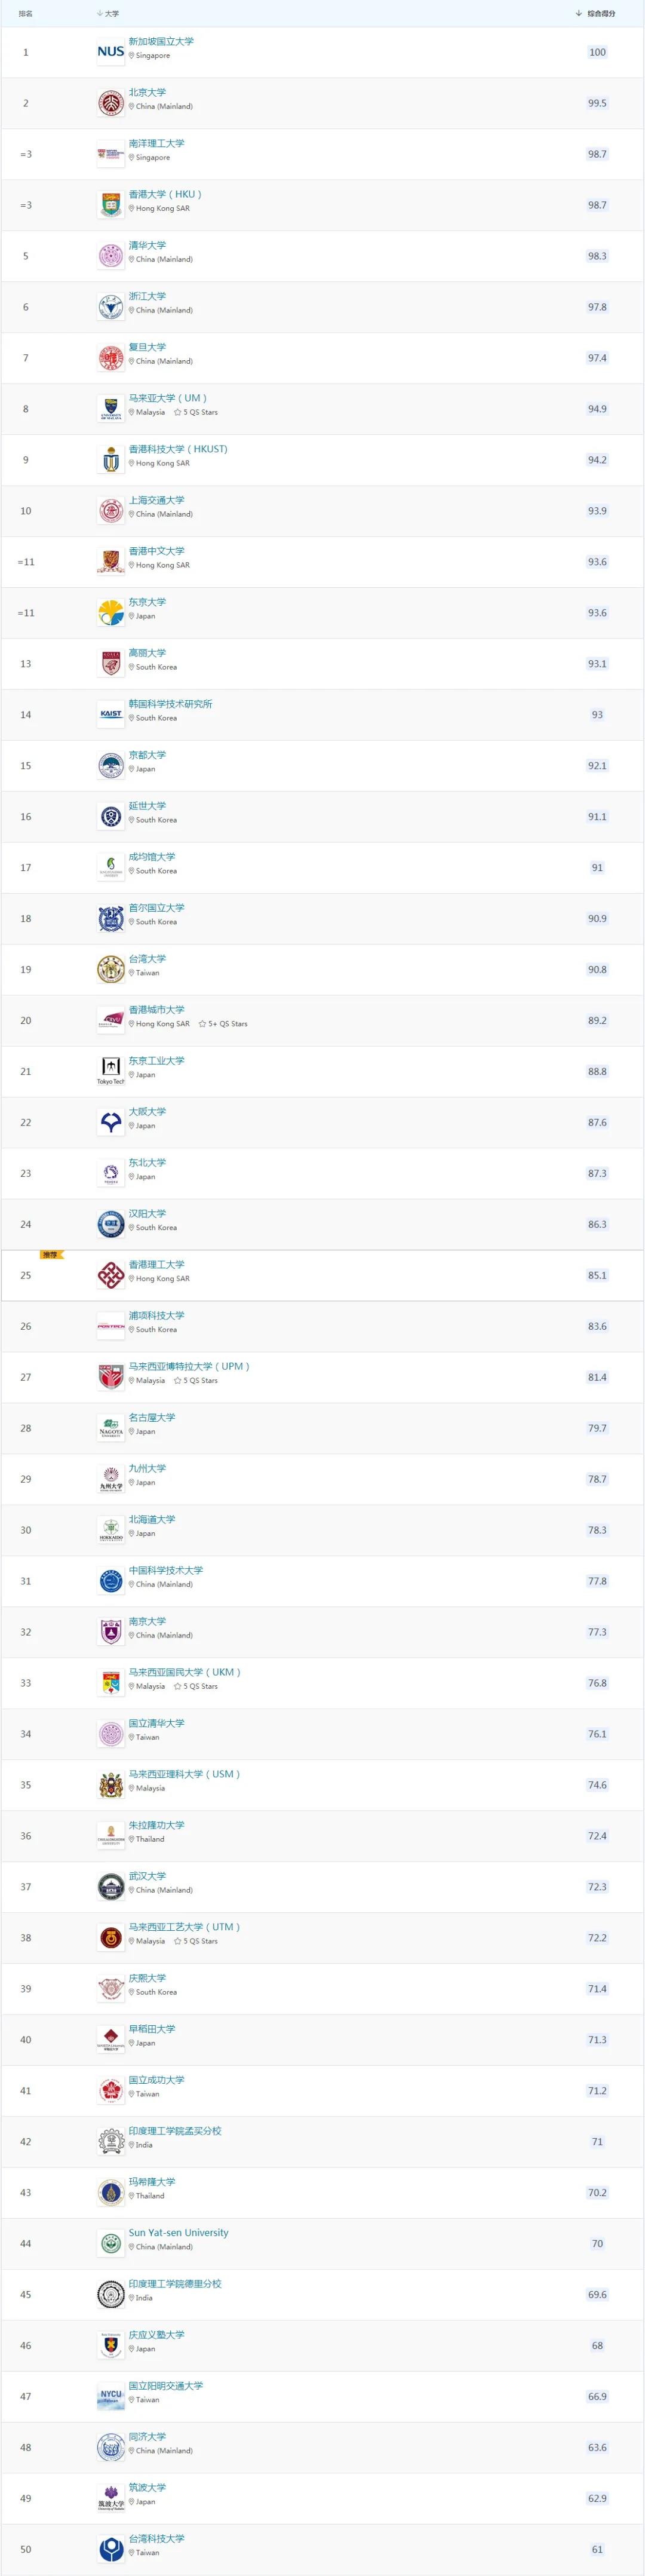
Task: Click the NYCU logo
Action: [x=111, y=2396]
